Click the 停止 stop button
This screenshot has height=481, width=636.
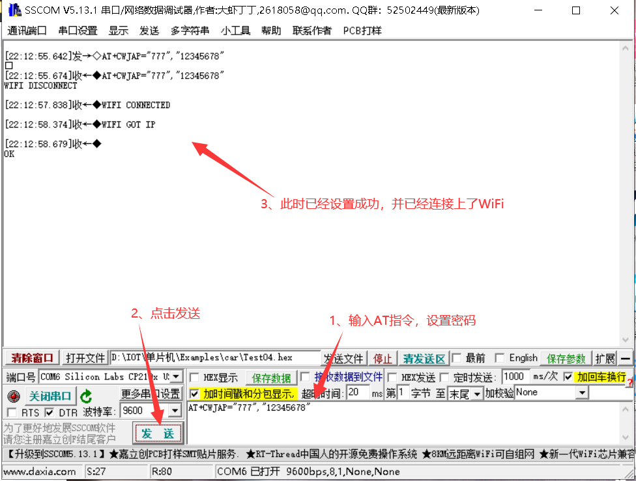[383, 357]
